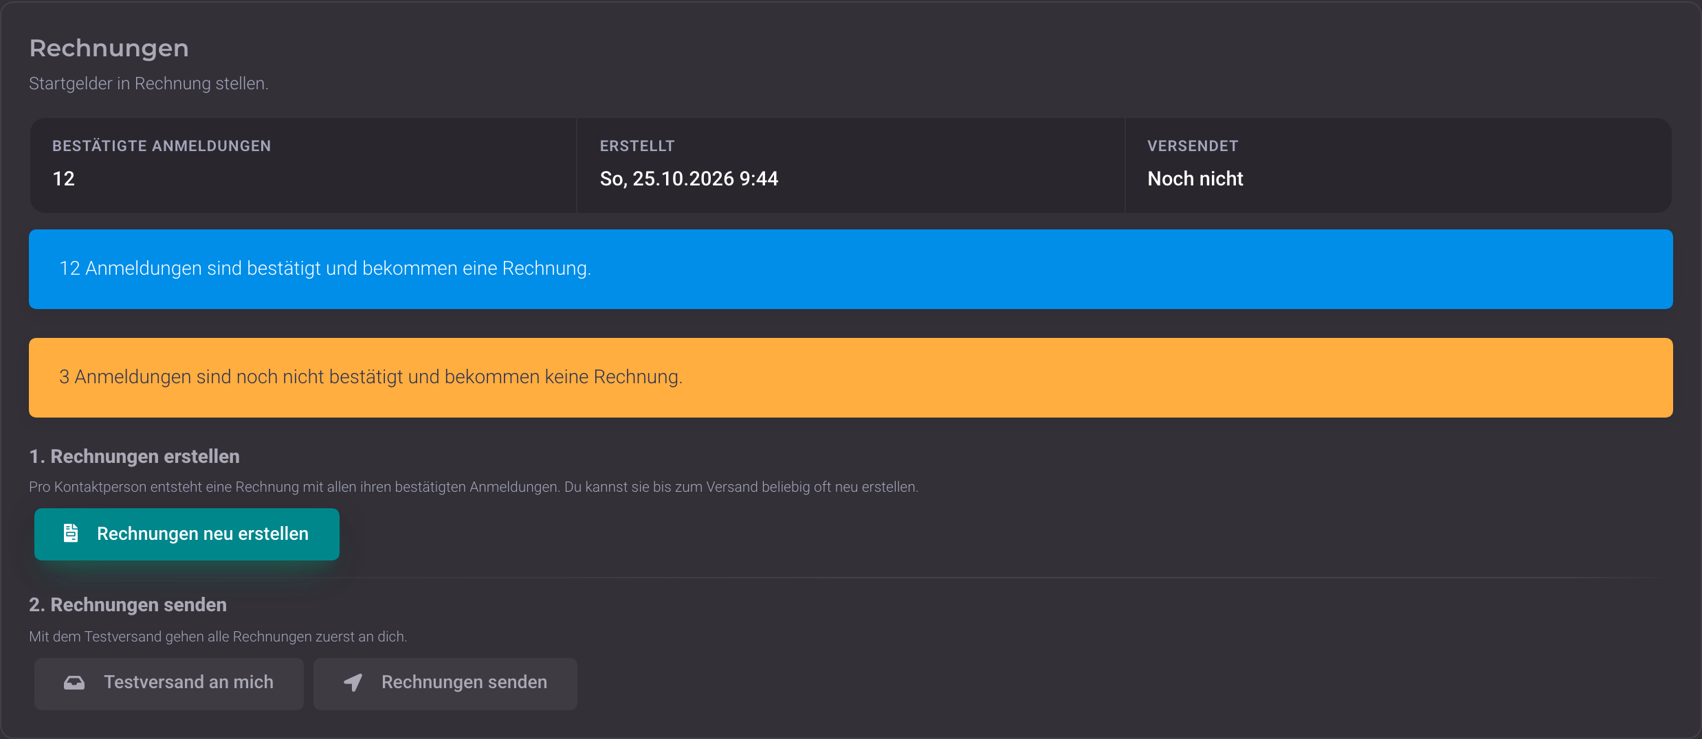This screenshot has height=739, width=1702.
Task: Click the 'Noch nicht' sent status
Action: pyautogui.click(x=1195, y=179)
